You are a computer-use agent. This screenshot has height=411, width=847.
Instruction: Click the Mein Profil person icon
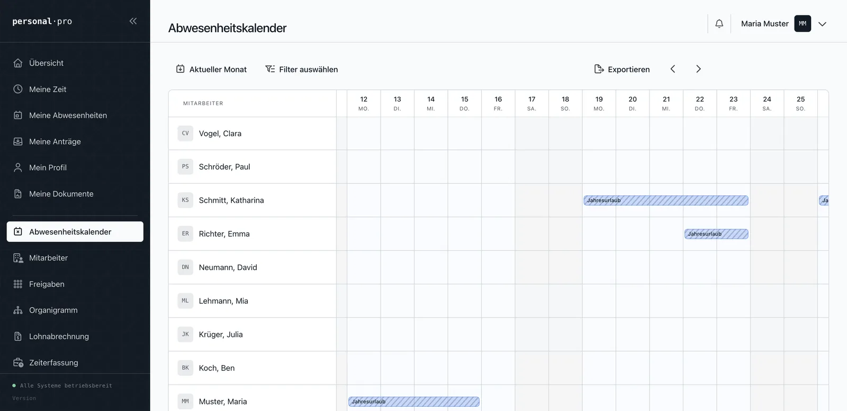18,167
